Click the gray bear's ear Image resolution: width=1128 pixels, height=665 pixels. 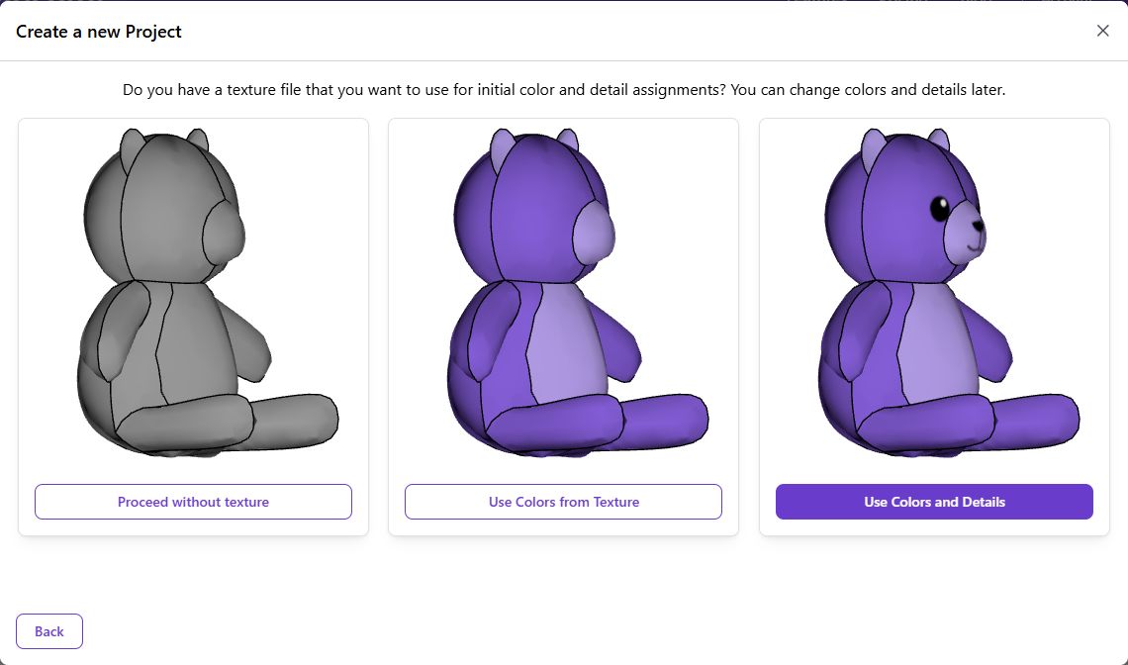pos(132,151)
